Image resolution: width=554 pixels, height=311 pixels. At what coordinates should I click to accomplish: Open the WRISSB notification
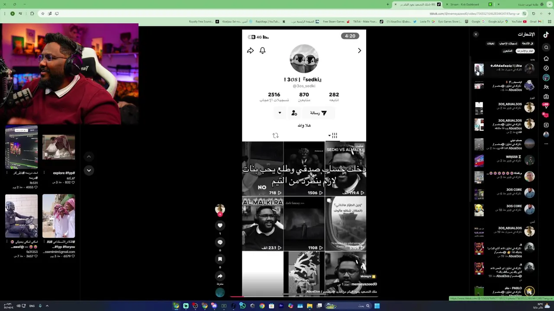[504, 160]
